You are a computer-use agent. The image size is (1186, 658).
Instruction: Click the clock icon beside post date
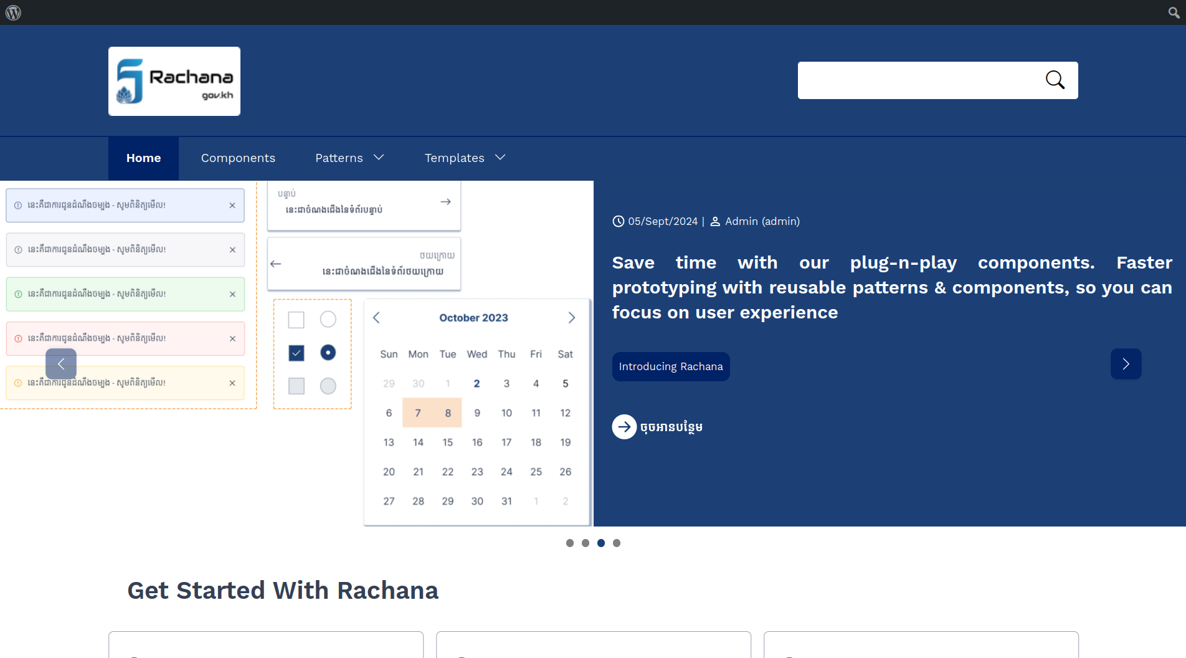618,221
